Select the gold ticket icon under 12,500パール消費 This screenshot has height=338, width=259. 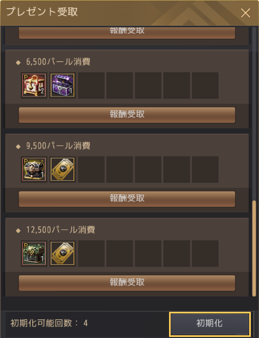click(x=63, y=253)
